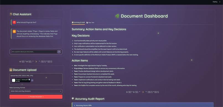The height and width of the screenshot is (107, 223).
Task: Click the 'Minimum Viable Product (MVP)' decision
Action: click(106, 55)
